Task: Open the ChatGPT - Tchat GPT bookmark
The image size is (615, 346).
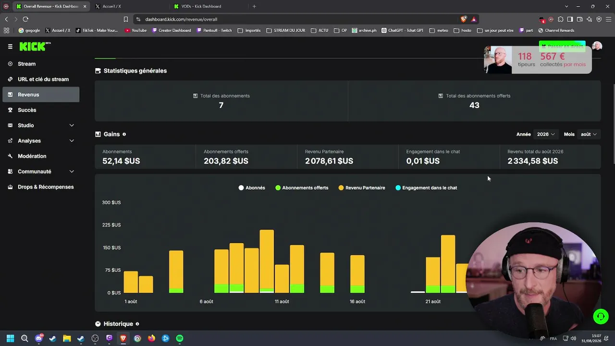Action: click(x=402, y=30)
